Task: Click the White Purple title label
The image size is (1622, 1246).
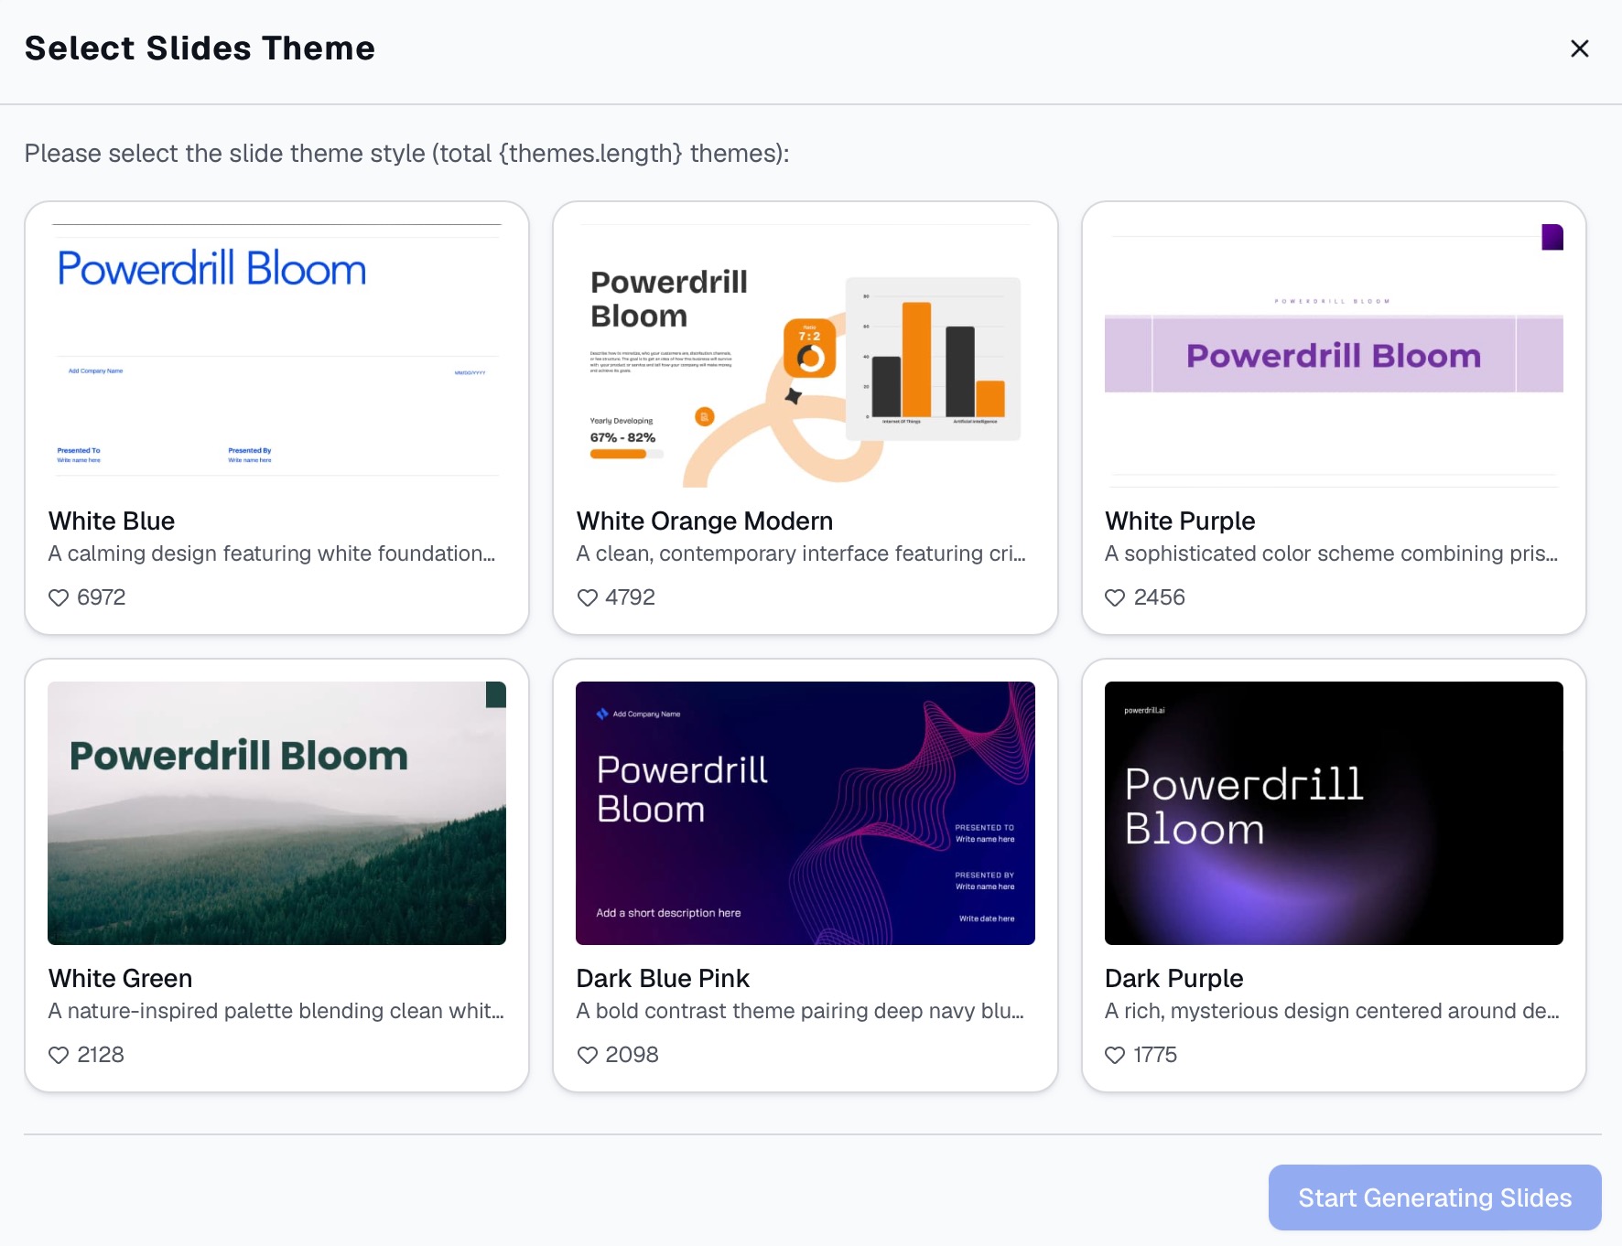Action: [1180, 521]
